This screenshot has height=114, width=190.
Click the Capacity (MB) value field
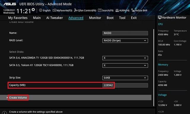tap(125, 85)
